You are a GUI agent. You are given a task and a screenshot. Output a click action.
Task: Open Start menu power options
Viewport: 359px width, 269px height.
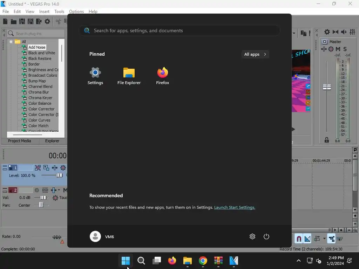point(266,236)
